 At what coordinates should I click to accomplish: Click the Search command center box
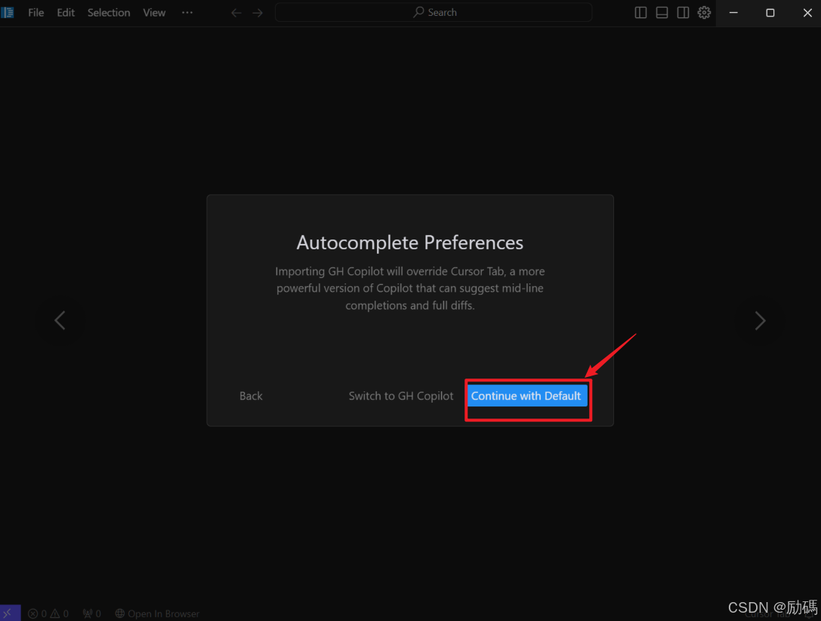point(434,12)
